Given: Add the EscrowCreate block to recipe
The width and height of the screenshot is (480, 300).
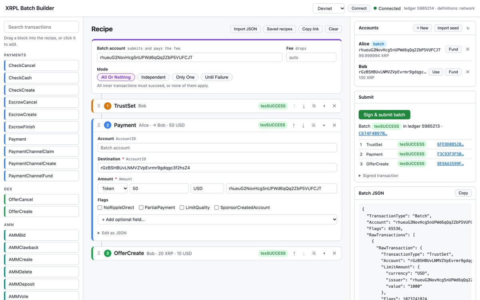Looking at the screenshot, I should click(41, 114).
